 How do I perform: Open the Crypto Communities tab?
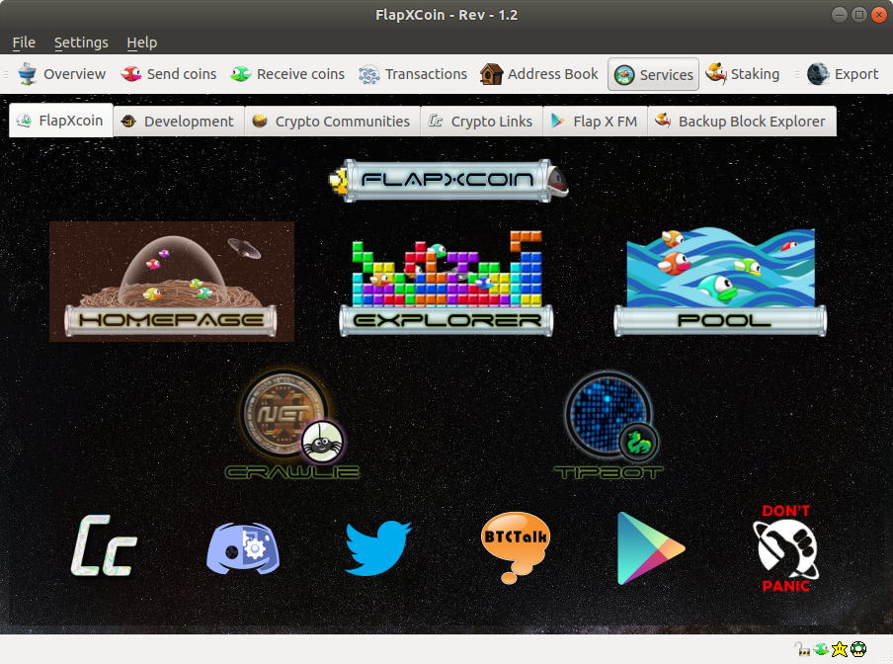pos(333,122)
